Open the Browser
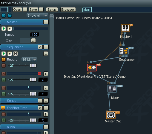This screenshot has width=152, height=134. [x=68, y=10]
